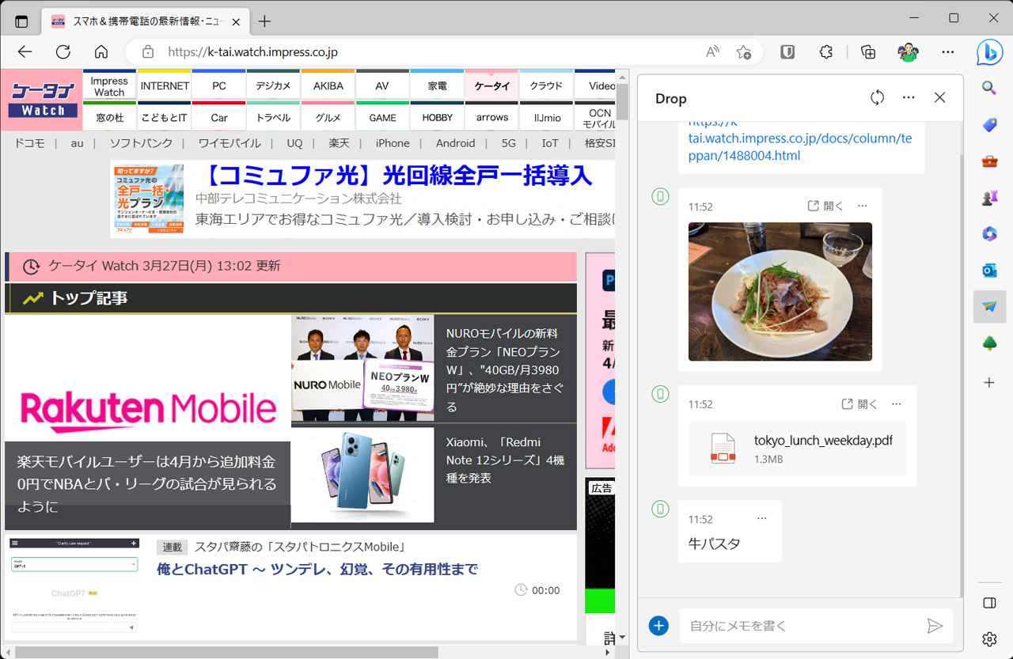Open the Microsoft 365 sidebar icon
1013x659 pixels.
989,233
